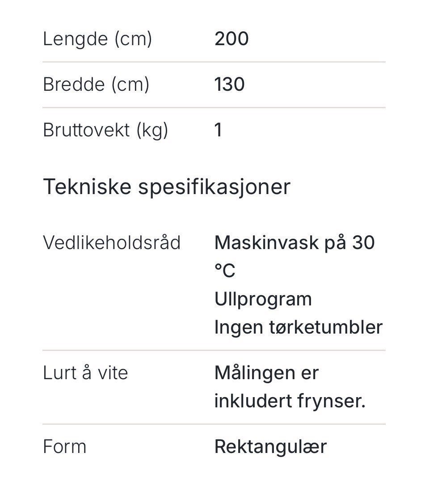The width and height of the screenshot is (429, 495).
Task: Click the Rektangulær shape value
Action: tap(270, 447)
